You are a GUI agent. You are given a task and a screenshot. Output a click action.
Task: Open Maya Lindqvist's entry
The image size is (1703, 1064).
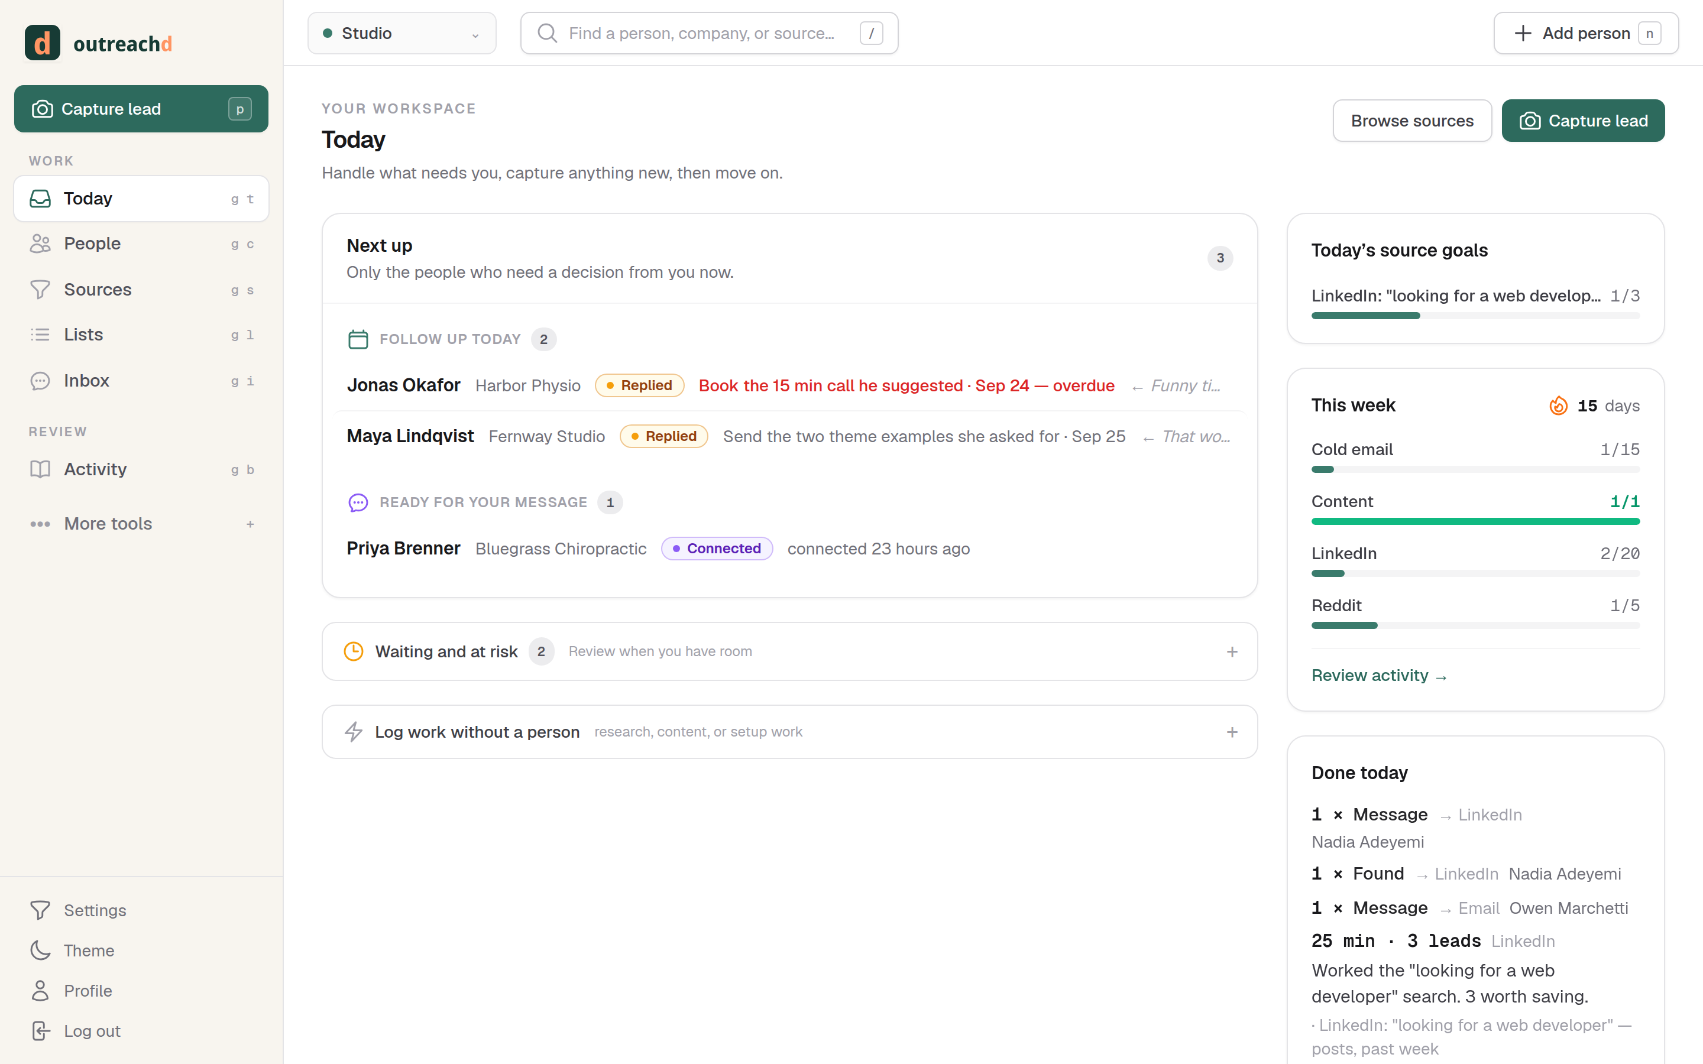click(789, 436)
